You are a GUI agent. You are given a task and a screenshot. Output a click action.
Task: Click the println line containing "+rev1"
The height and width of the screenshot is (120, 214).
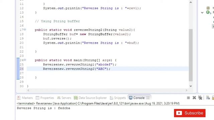coord(92,8)
